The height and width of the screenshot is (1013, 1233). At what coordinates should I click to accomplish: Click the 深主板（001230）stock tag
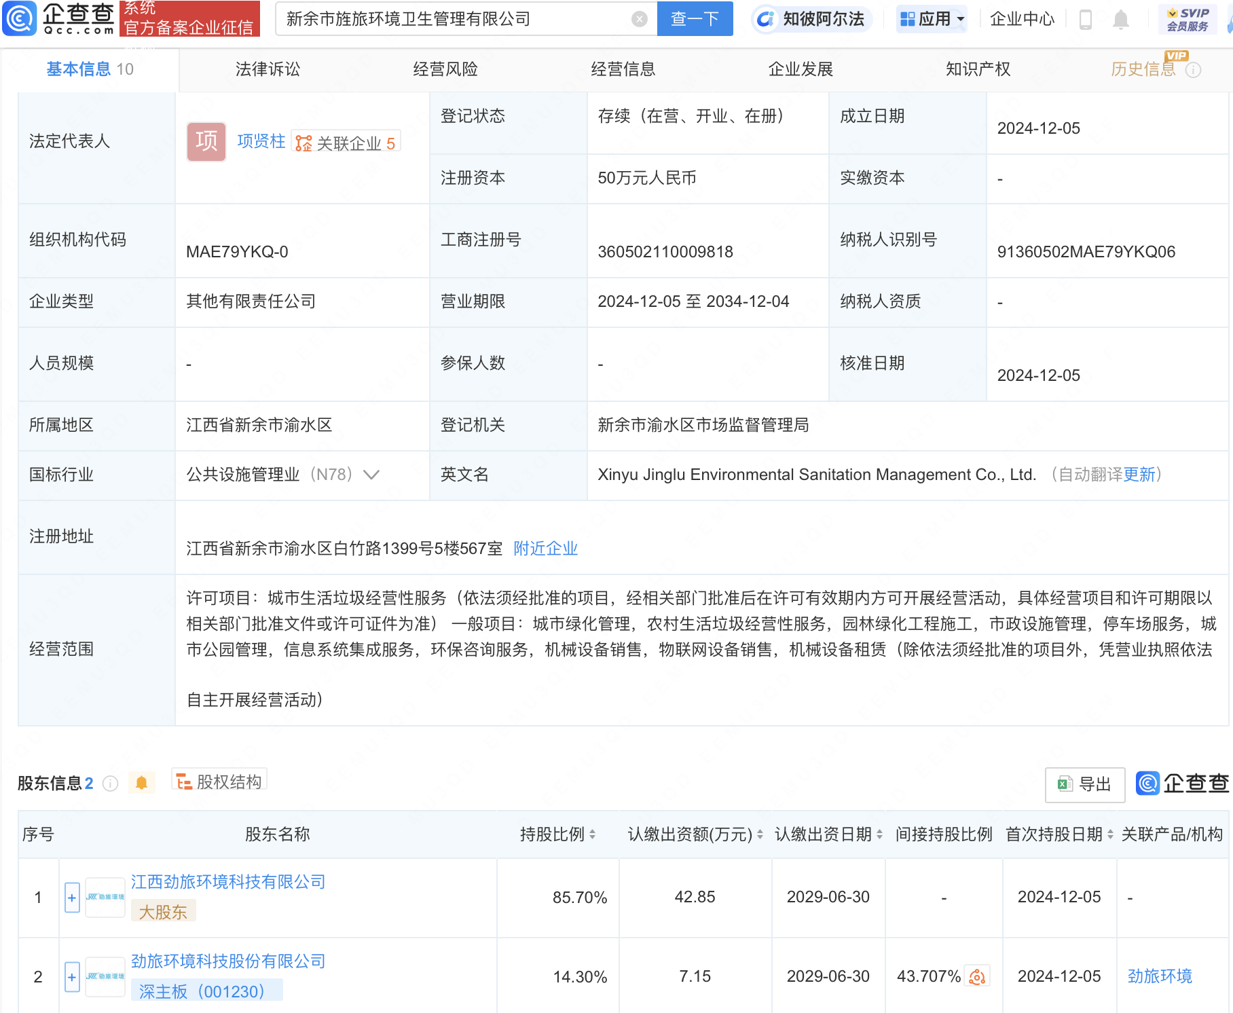point(206,991)
